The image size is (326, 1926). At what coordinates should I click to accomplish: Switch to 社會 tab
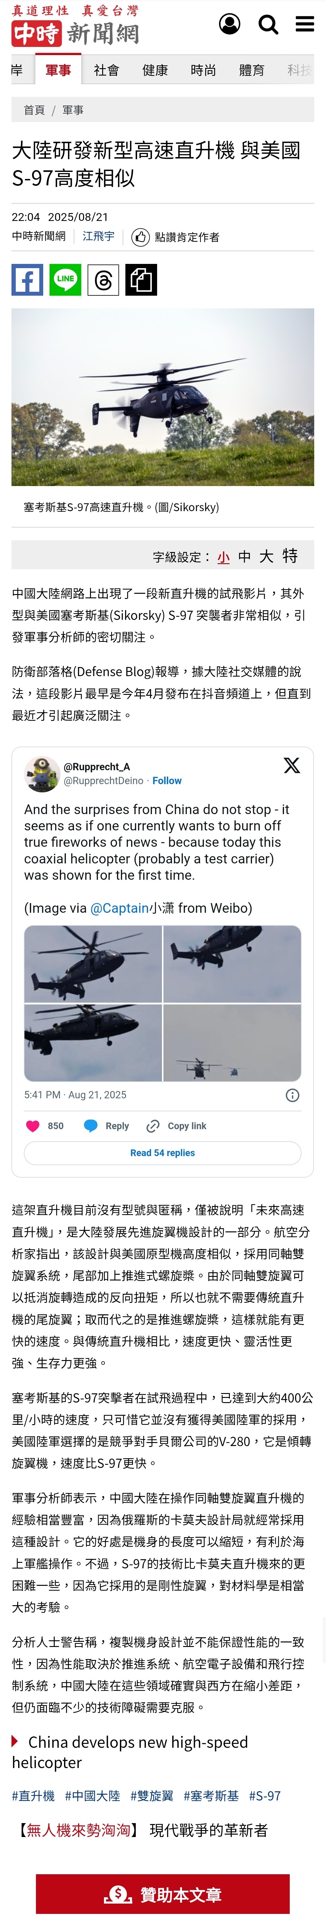(106, 70)
